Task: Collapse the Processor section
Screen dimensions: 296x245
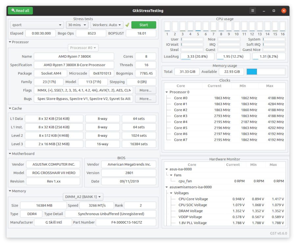Action: click(x=10, y=42)
